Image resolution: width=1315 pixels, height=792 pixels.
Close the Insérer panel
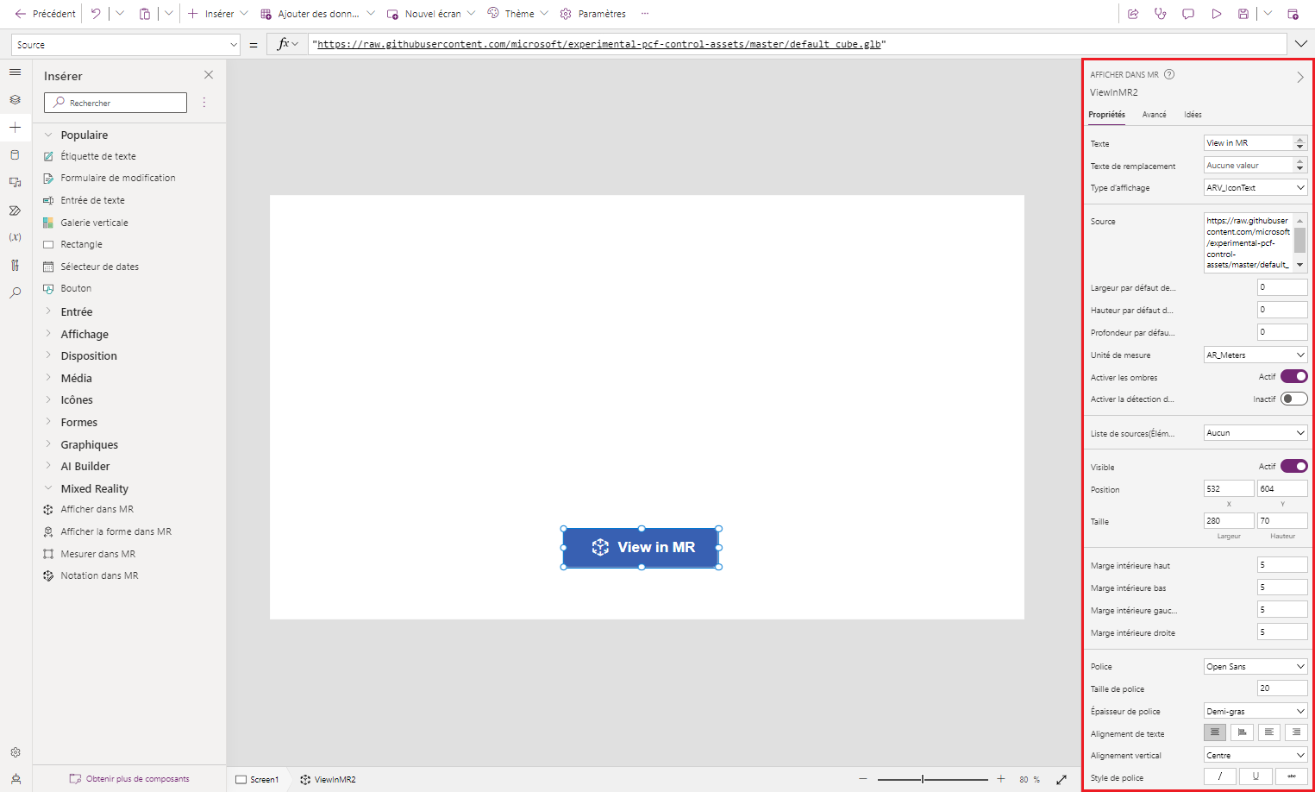[208, 75]
